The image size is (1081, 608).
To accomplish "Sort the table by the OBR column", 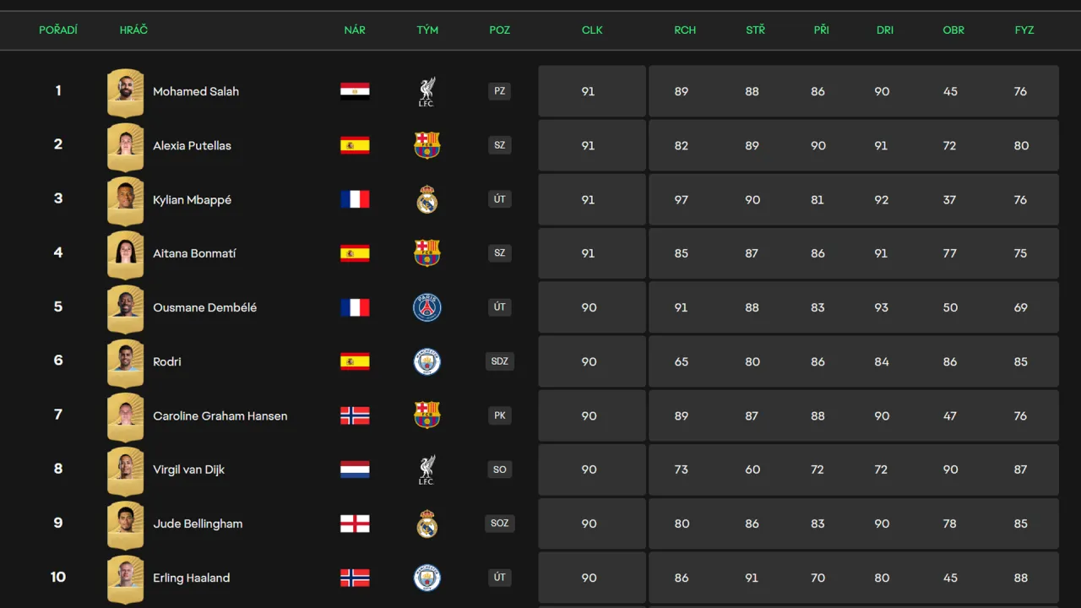I will 953,30.
